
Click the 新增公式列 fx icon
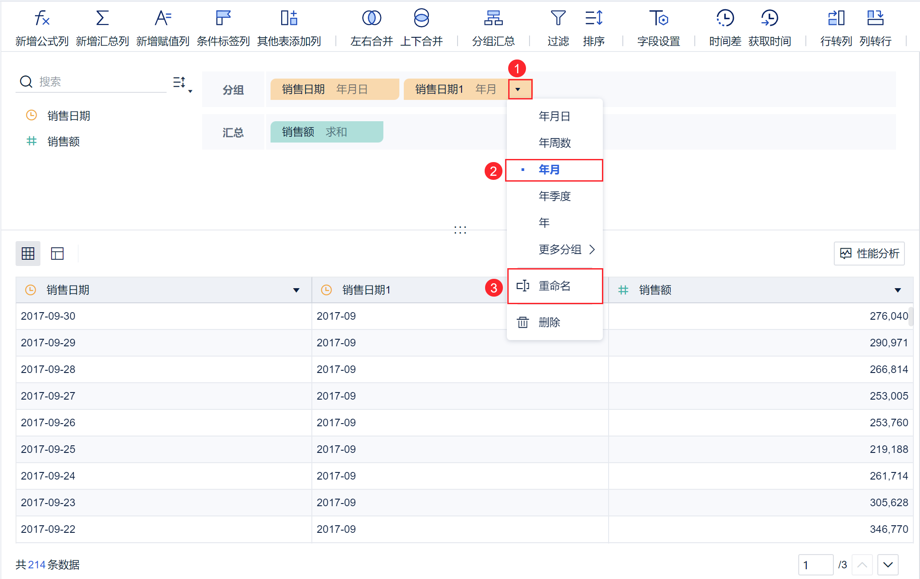coord(42,19)
